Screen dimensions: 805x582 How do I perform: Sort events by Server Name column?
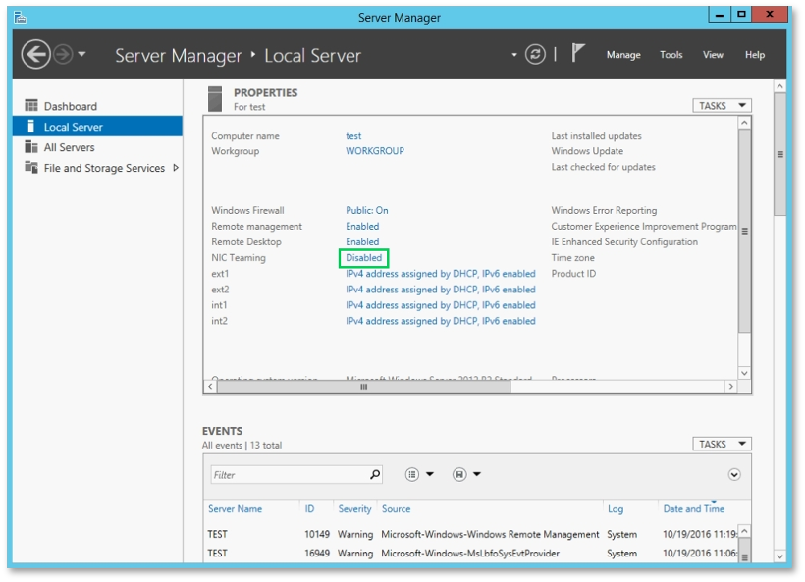pyautogui.click(x=236, y=509)
